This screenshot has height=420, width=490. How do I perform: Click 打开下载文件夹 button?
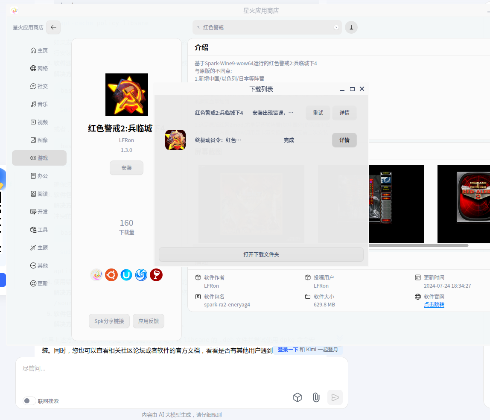click(x=261, y=254)
